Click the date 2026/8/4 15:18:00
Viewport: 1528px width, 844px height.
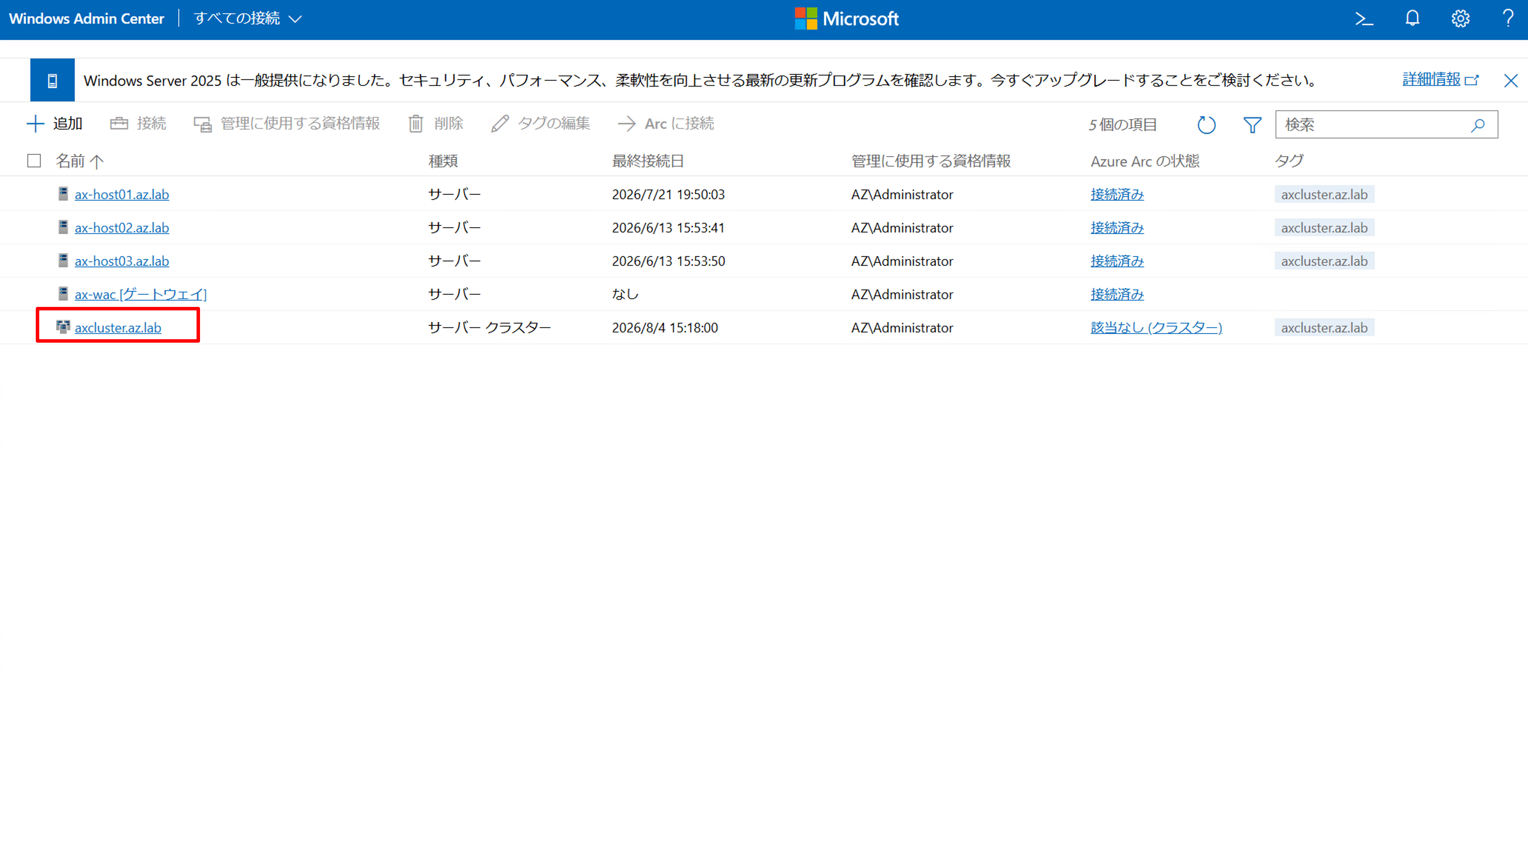[664, 327]
